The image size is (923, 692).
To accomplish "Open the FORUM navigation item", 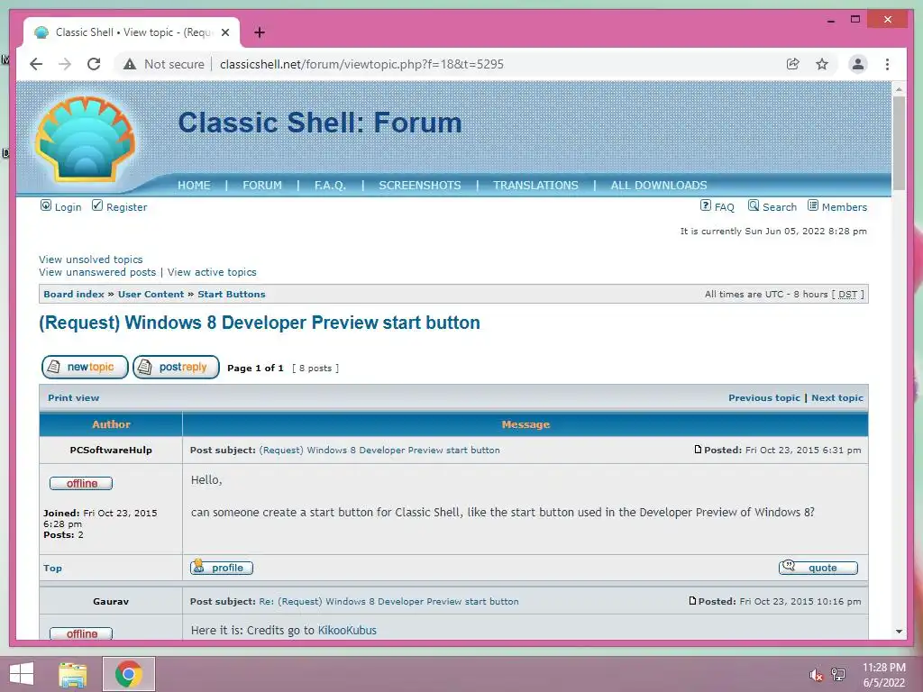I will (262, 186).
